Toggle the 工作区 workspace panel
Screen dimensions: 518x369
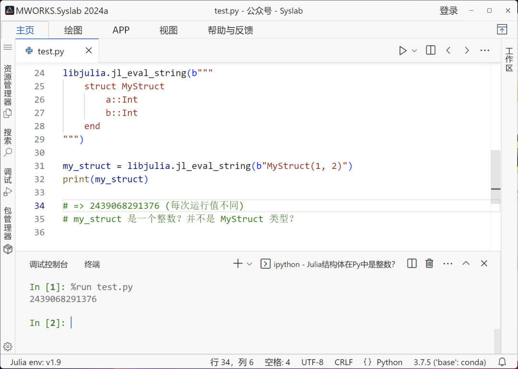[x=509, y=60]
